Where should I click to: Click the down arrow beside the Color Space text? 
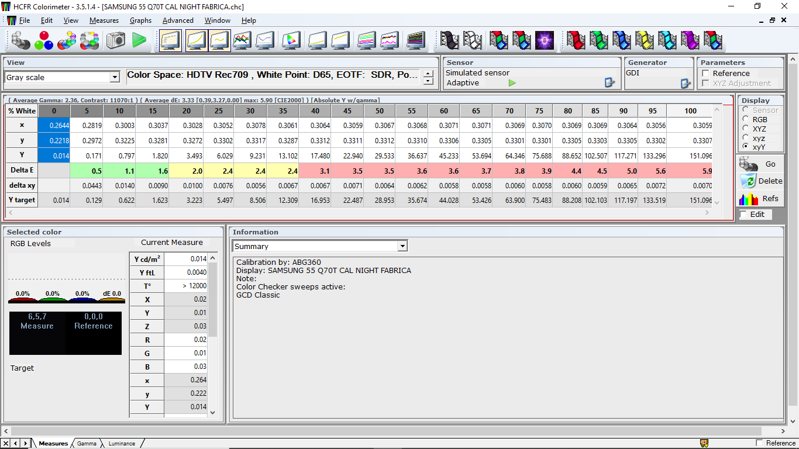coord(429,81)
